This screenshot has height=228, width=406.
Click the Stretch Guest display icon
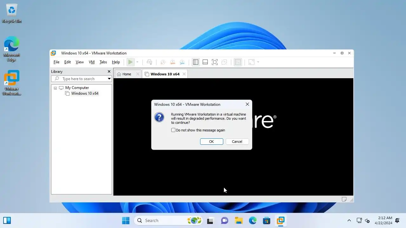252,62
